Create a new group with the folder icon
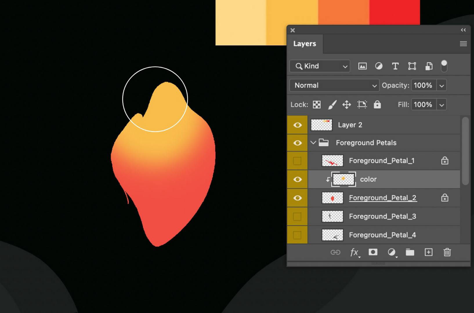Screen dimensions: 474x313 tap(410, 252)
